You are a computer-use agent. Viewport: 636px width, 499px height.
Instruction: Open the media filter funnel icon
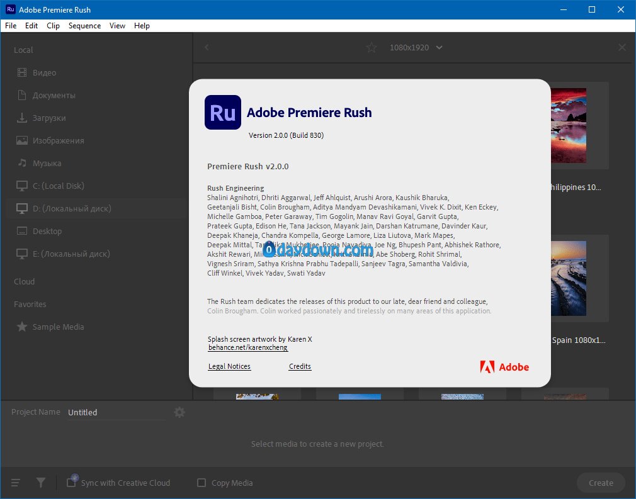click(40, 483)
